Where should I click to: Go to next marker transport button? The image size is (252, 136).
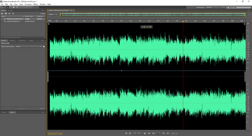168,133
